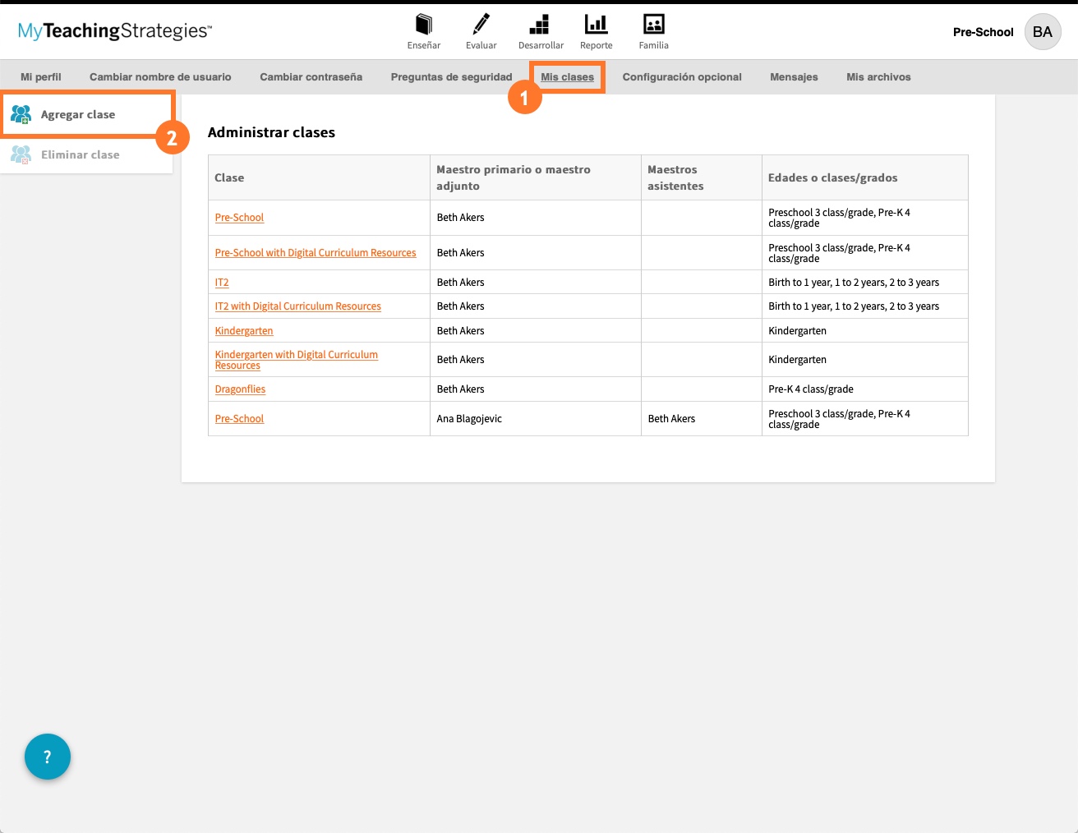Image resolution: width=1078 pixels, height=833 pixels.
Task: Open the IT2 class
Action: pyautogui.click(x=222, y=282)
